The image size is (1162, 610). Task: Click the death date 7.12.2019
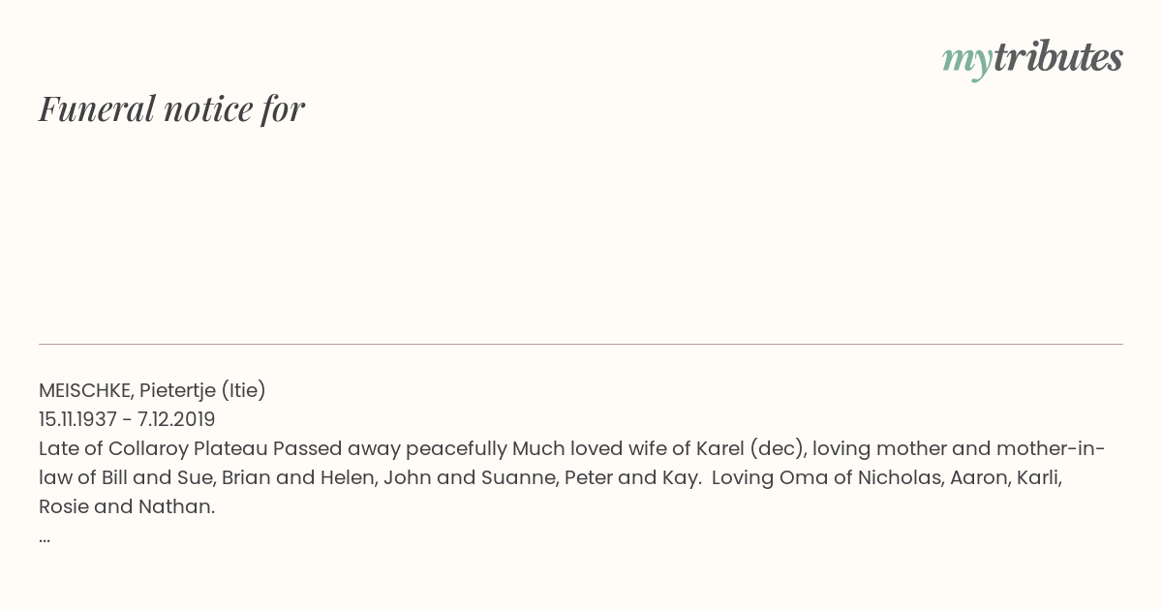click(176, 419)
